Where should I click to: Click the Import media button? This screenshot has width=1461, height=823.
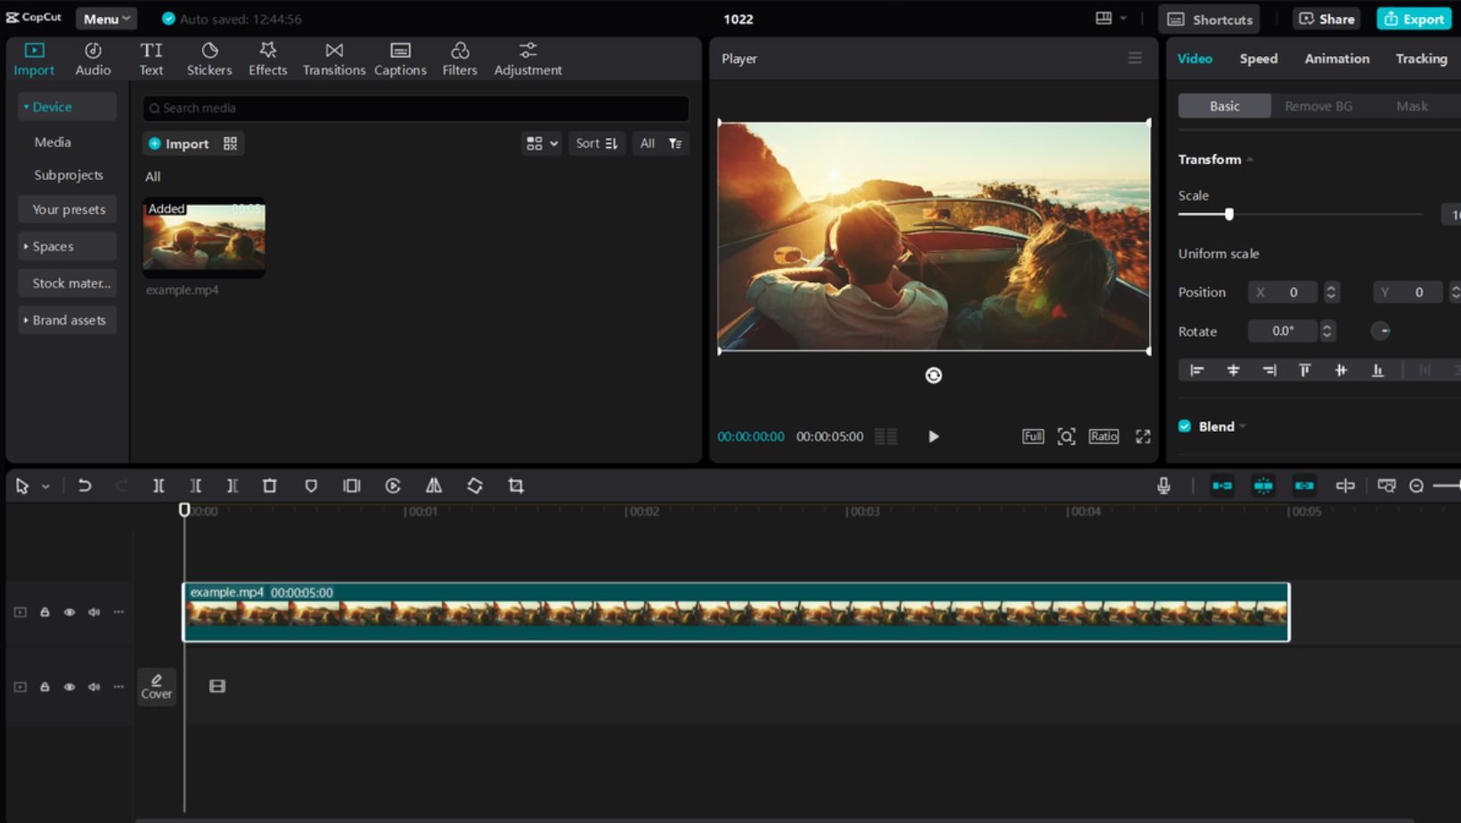tap(179, 143)
